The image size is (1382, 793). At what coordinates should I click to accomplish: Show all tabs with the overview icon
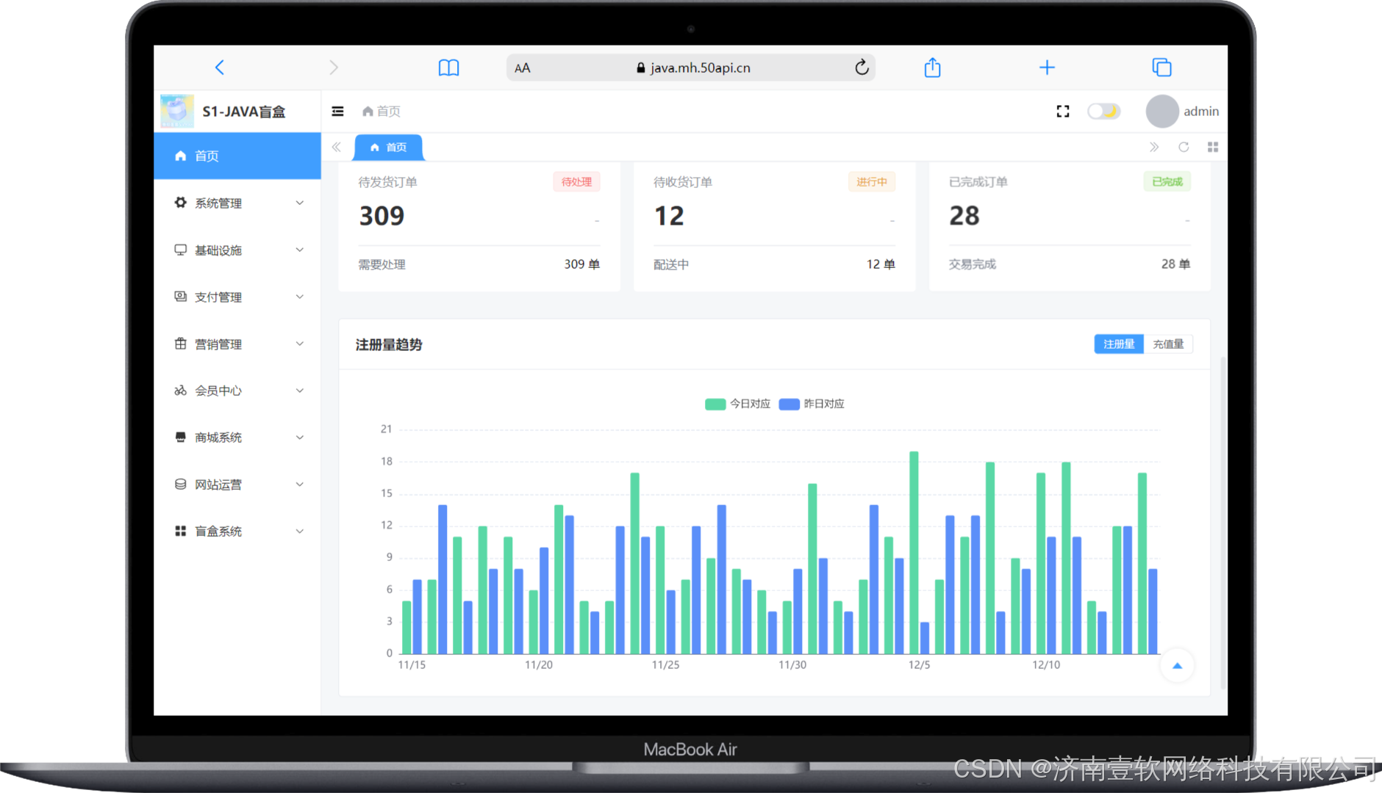pyautogui.click(x=1161, y=68)
